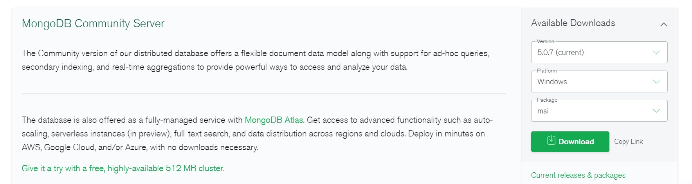Open the Platform dropdown showing Windows
Image resolution: width=692 pixels, height=184 pixels.
[599, 81]
